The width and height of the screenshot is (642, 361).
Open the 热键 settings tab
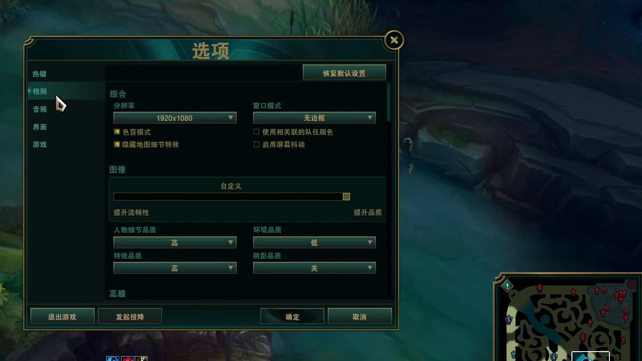[x=40, y=74]
